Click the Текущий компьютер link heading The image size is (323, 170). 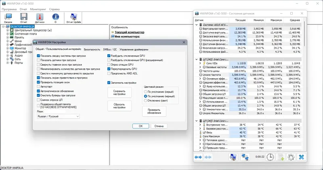(129, 32)
